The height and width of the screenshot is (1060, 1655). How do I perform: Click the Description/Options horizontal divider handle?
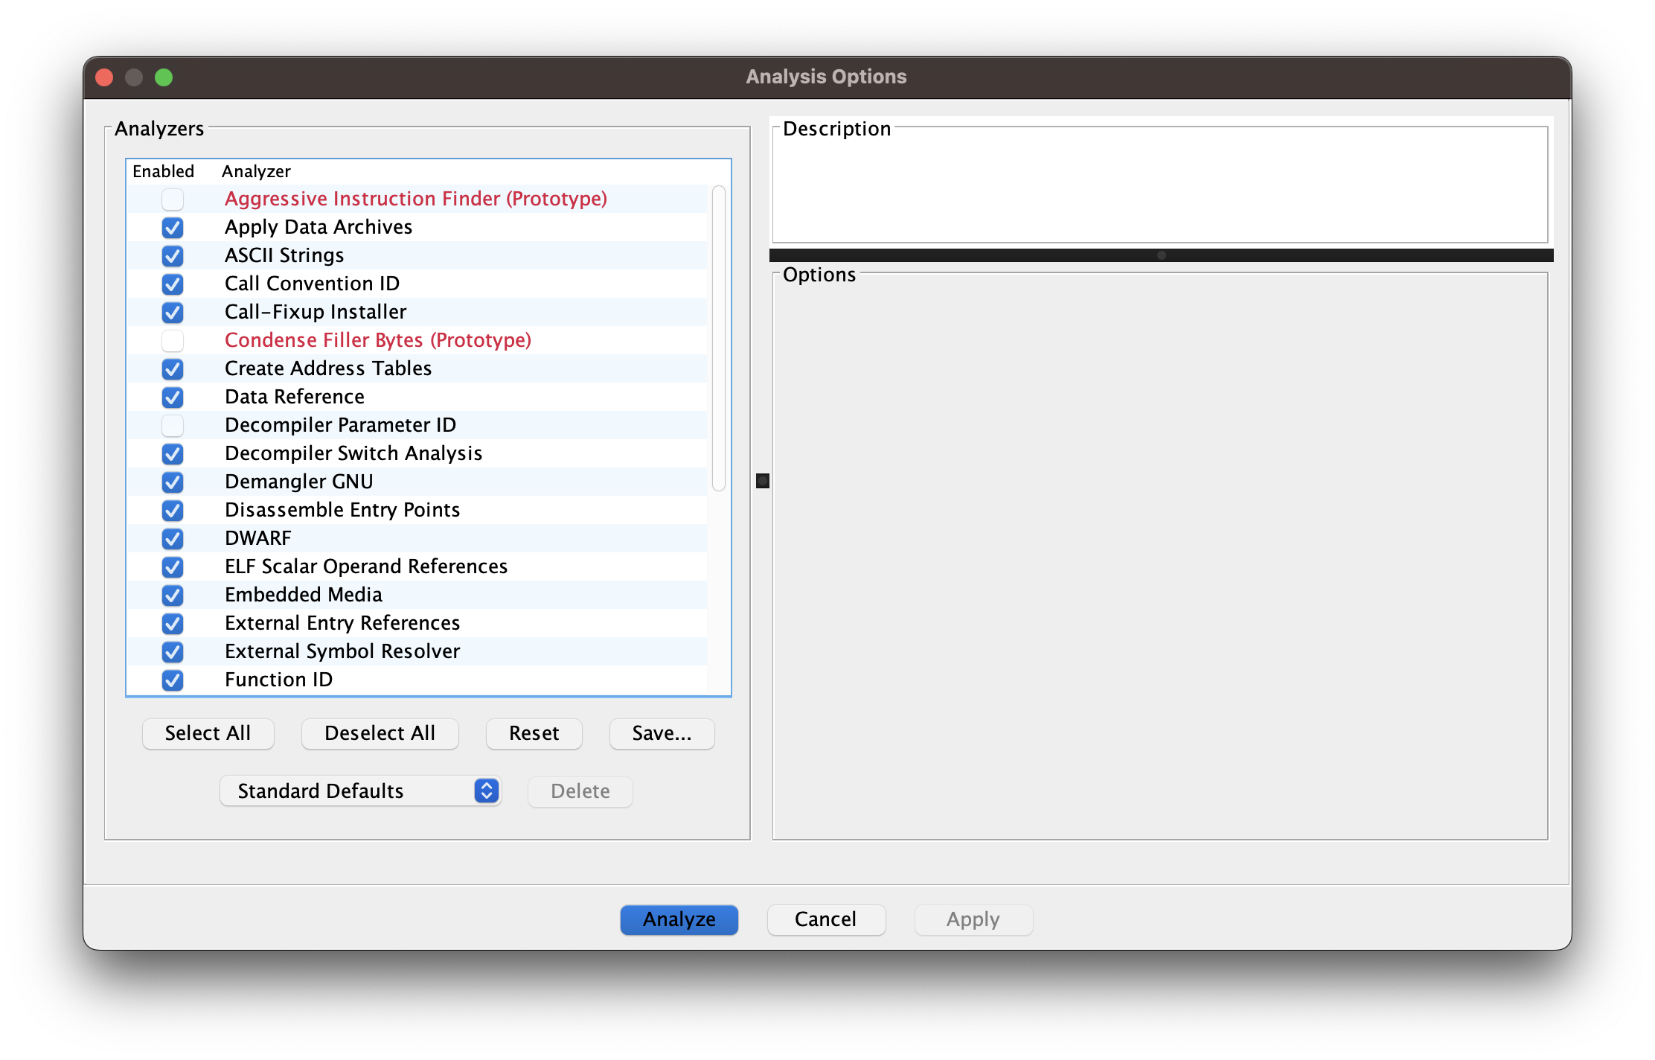[1161, 255]
